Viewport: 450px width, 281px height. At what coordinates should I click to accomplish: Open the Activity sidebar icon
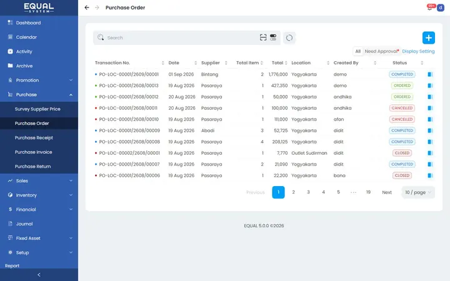tap(11, 51)
